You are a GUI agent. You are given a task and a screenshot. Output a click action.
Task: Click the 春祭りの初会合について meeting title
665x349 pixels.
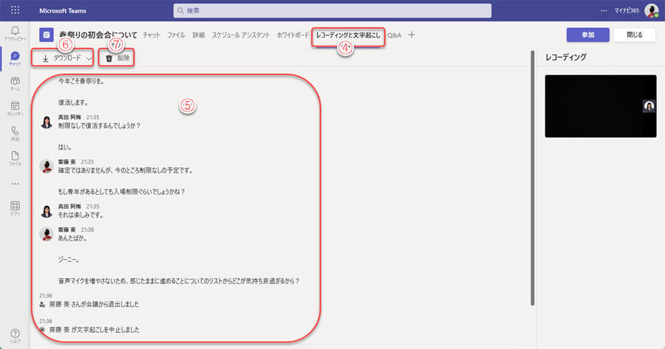(98, 35)
